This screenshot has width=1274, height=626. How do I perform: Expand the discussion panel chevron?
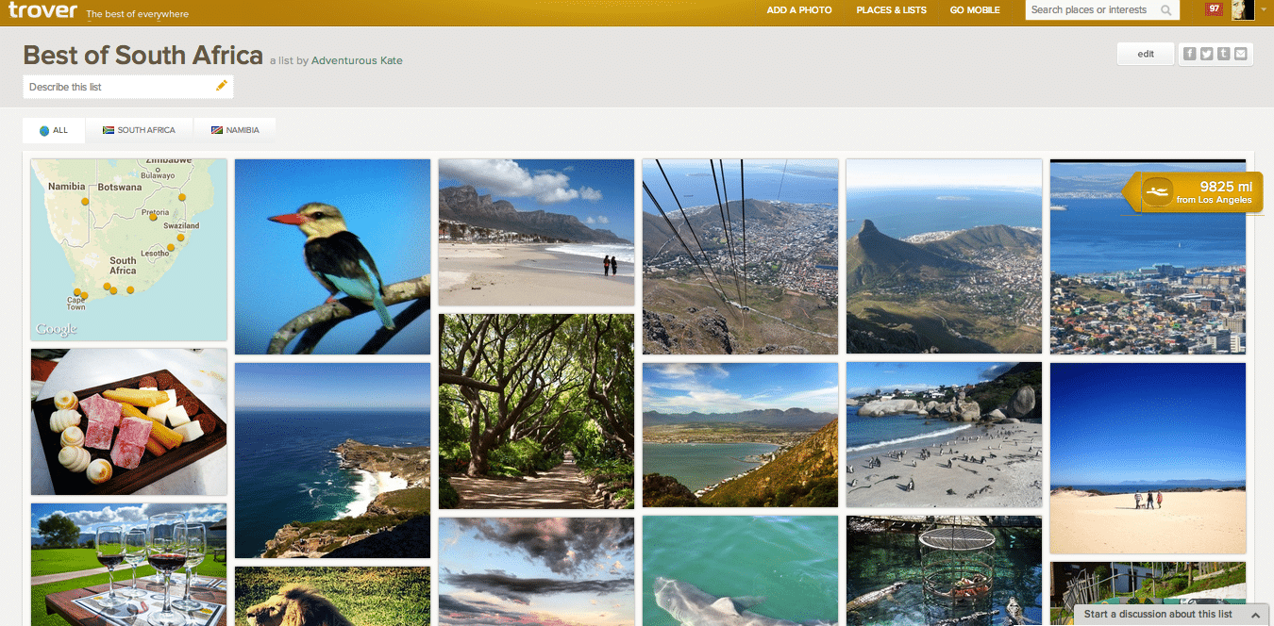coord(1255,615)
